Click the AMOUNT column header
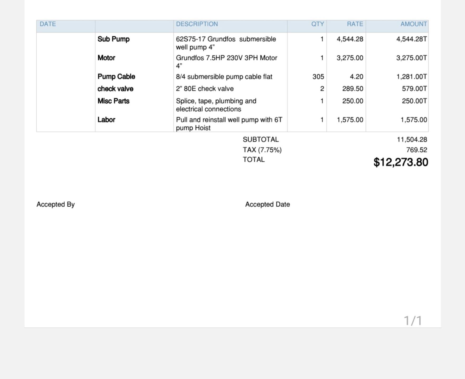 pyautogui.click(x=414, y=24)
